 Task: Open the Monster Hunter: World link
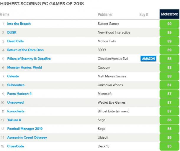(24, 67)
